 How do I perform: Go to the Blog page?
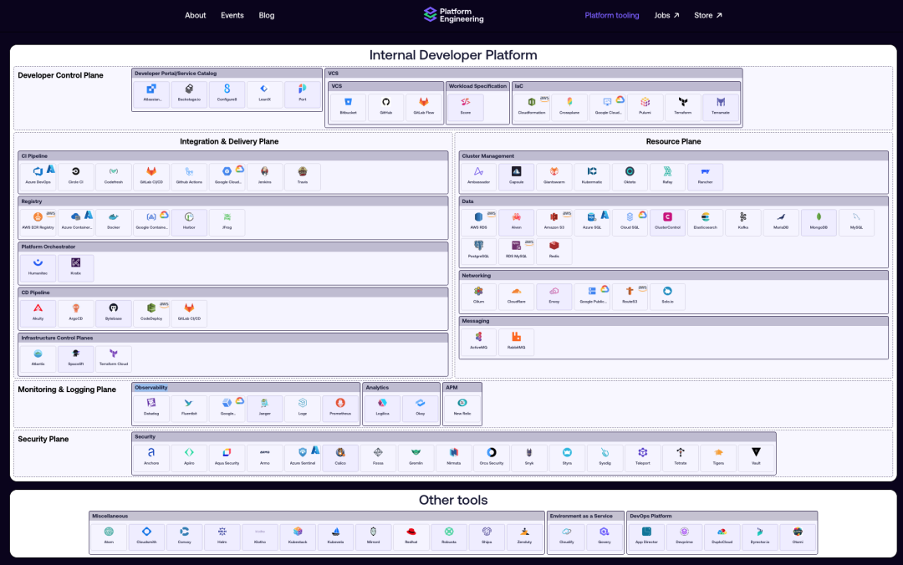pos(267,16)
